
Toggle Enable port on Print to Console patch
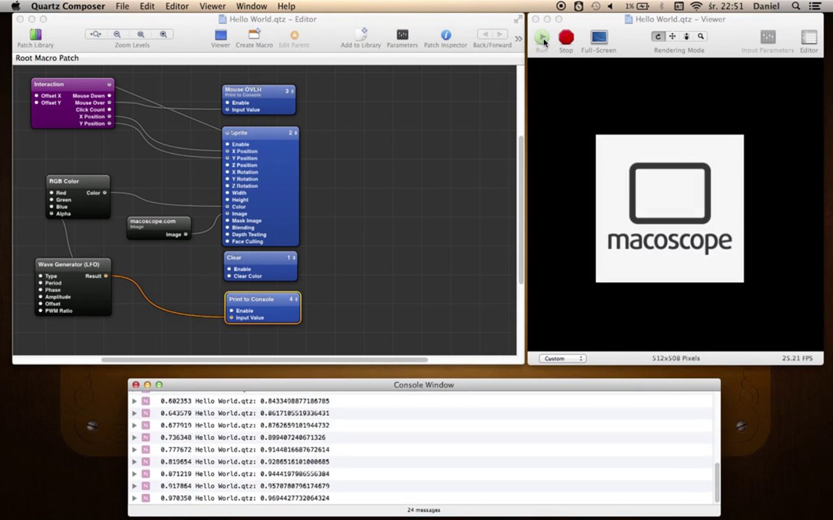tap(232, 311)
